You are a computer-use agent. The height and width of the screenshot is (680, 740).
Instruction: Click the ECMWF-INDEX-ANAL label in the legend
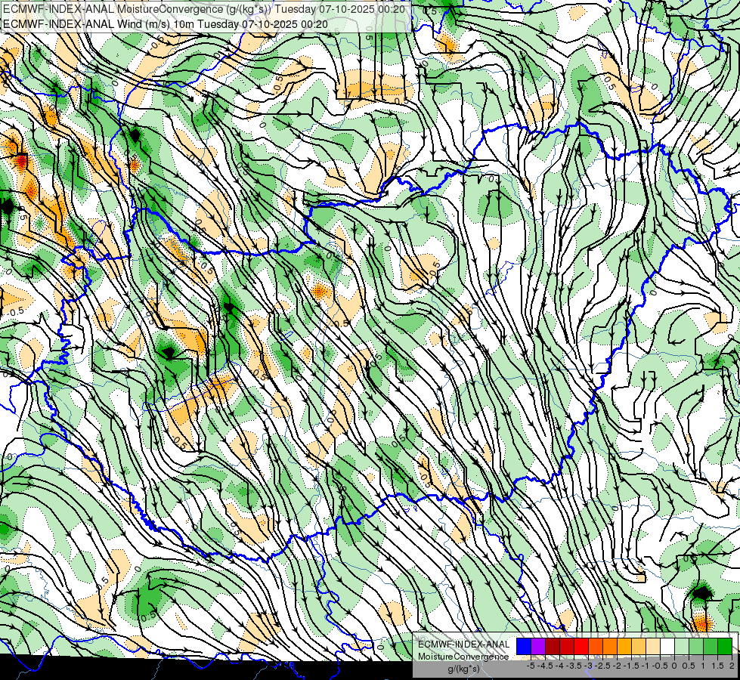point(463,644)
